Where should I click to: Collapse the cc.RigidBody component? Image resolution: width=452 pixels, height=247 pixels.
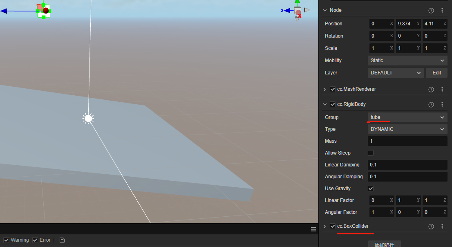pos(325,104)
